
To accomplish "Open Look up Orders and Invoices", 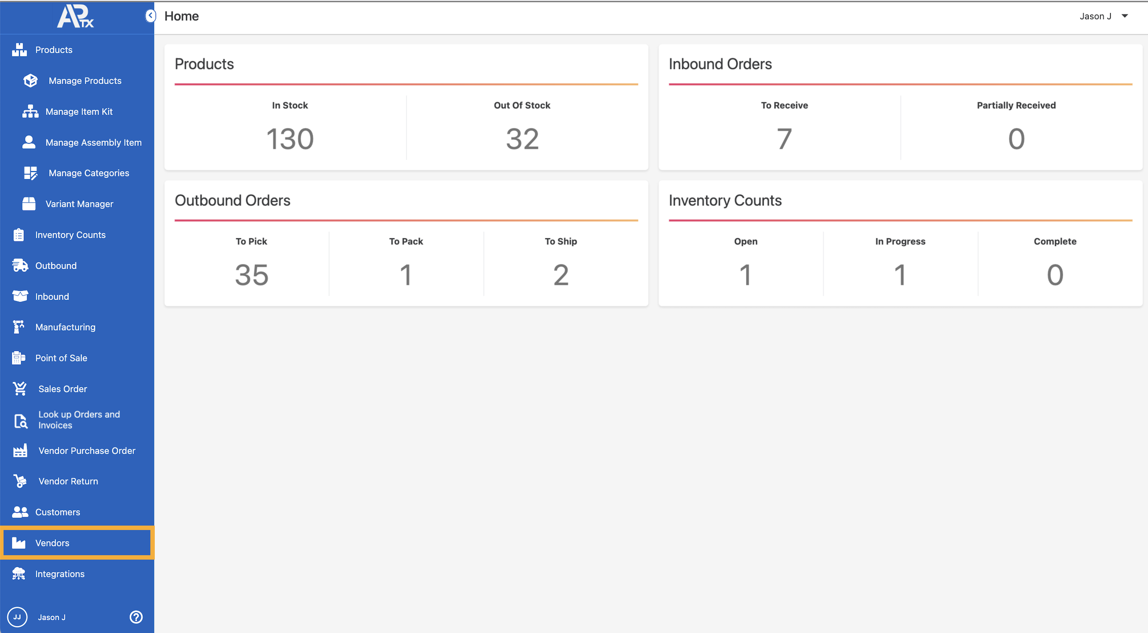I will click(x=79, y=419).
